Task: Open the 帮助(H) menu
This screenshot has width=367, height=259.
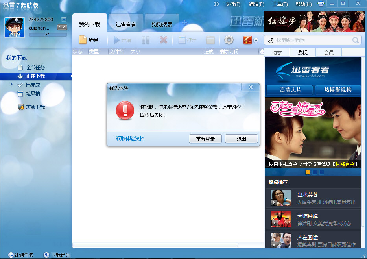Action: (304, 4)
